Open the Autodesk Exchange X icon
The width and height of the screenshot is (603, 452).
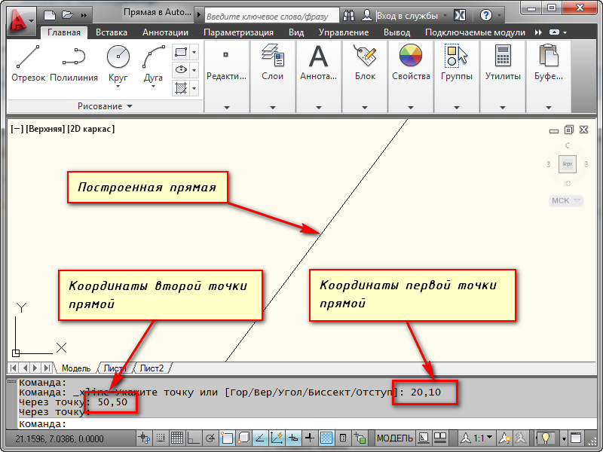(460, 15)
